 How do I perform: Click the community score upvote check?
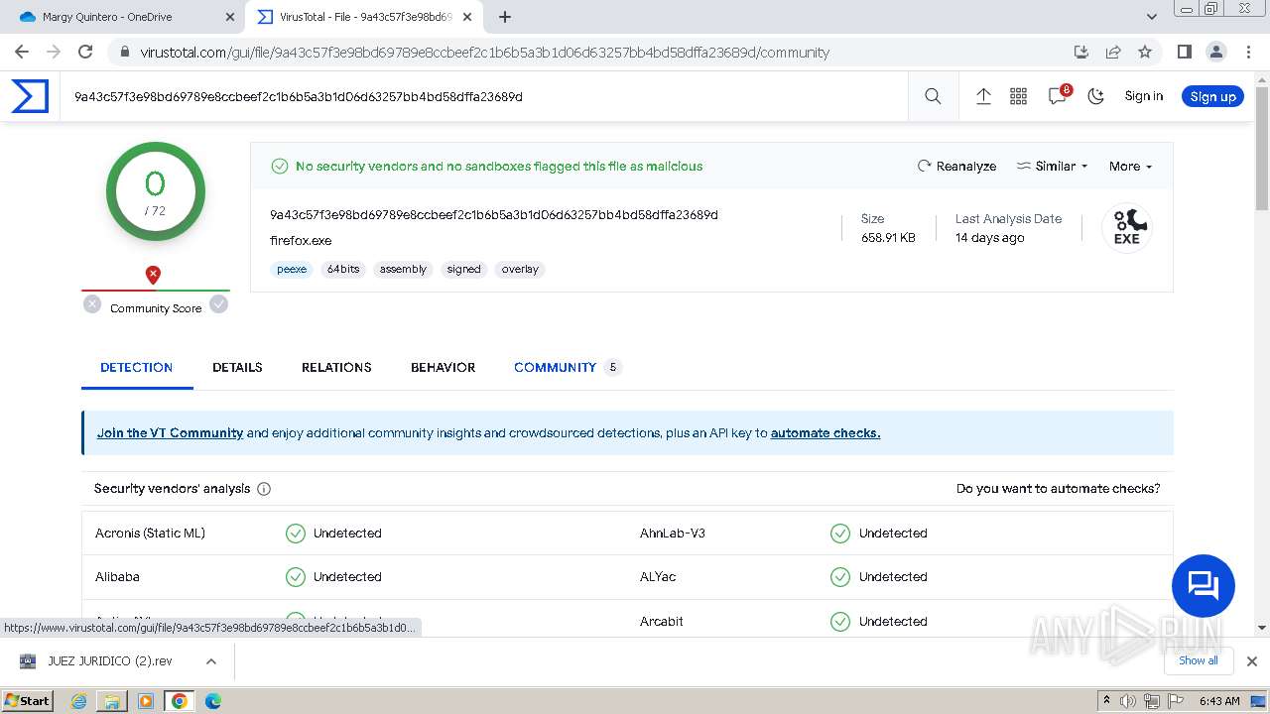pos(219,304)
